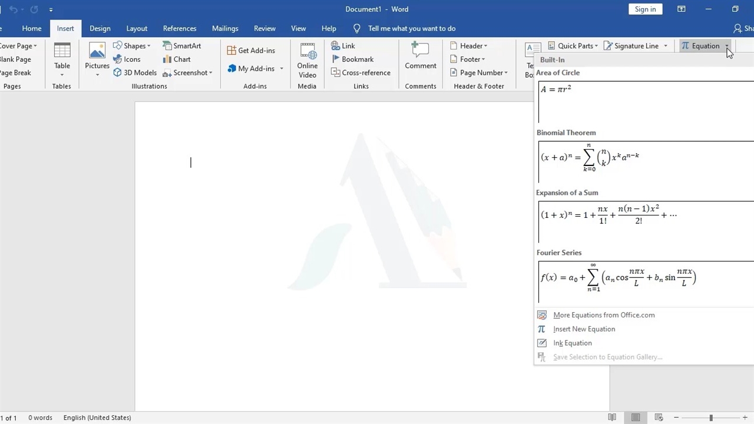Choose Insert New Equation

click(x=584, y=329)
